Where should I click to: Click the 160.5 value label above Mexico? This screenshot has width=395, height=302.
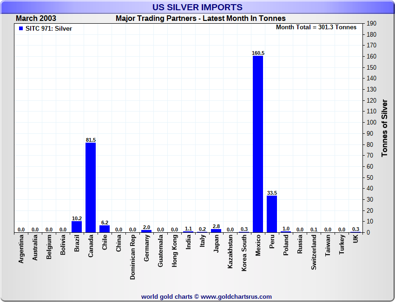coord(258,53)
